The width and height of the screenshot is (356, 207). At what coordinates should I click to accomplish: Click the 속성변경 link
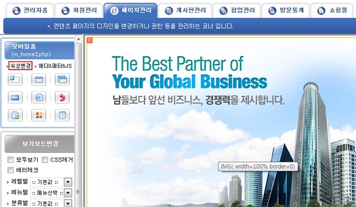coord(20,66)
